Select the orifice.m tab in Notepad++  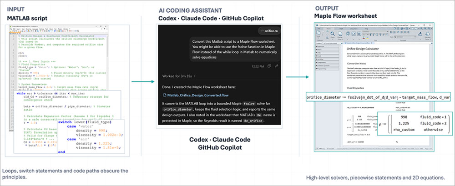click(x=15, y=33)
